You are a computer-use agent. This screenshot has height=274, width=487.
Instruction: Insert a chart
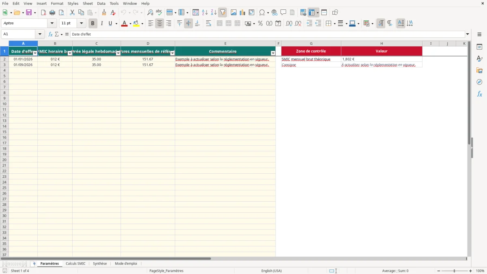243,13
